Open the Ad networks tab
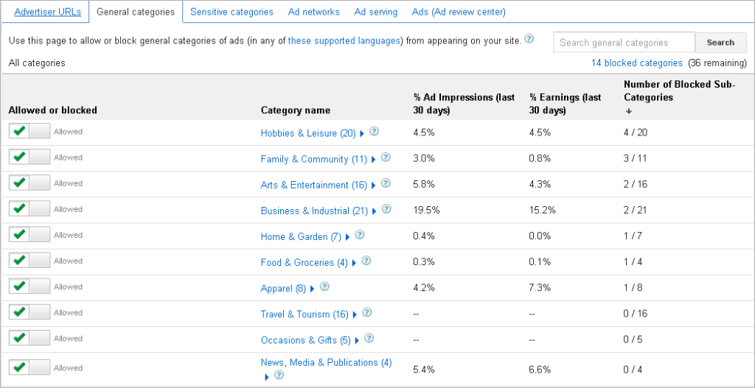The height and width of the screenshot is (388, 755). click(314, 12)
